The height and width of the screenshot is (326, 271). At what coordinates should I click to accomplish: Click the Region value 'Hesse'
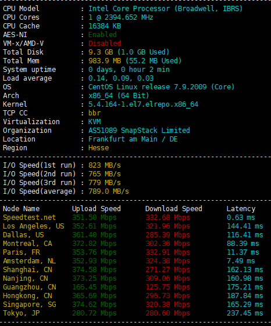pyautogui.click(x=99, y=148)
